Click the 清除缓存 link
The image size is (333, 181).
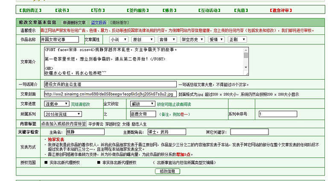(x=120, y=23)
